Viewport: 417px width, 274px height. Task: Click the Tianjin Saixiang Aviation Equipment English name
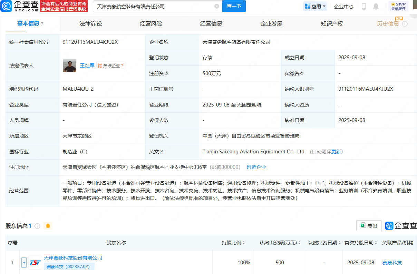coord(254,152)
